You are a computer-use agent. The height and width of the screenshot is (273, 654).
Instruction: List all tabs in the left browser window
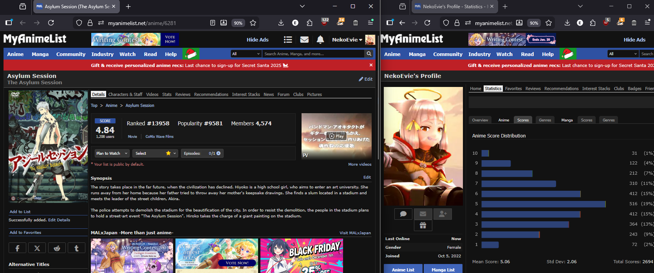pyautogui.click(x=302, y=6)
